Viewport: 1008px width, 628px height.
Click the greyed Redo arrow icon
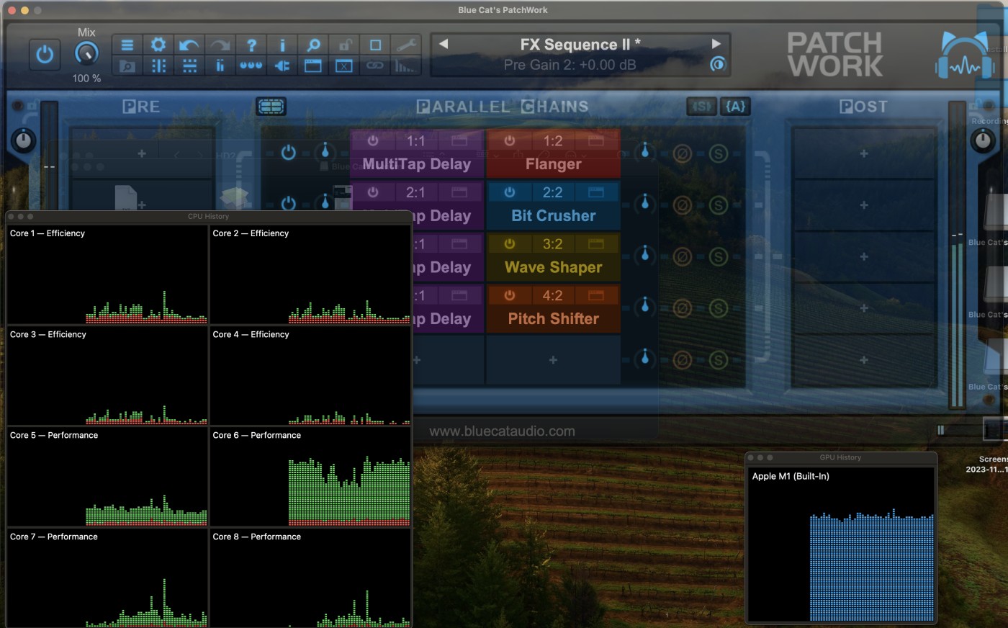(220, 45)
